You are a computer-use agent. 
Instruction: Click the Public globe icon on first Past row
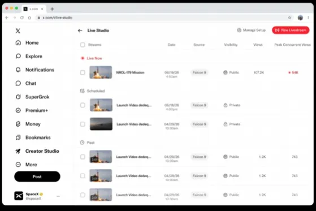[x=226, y=157]
